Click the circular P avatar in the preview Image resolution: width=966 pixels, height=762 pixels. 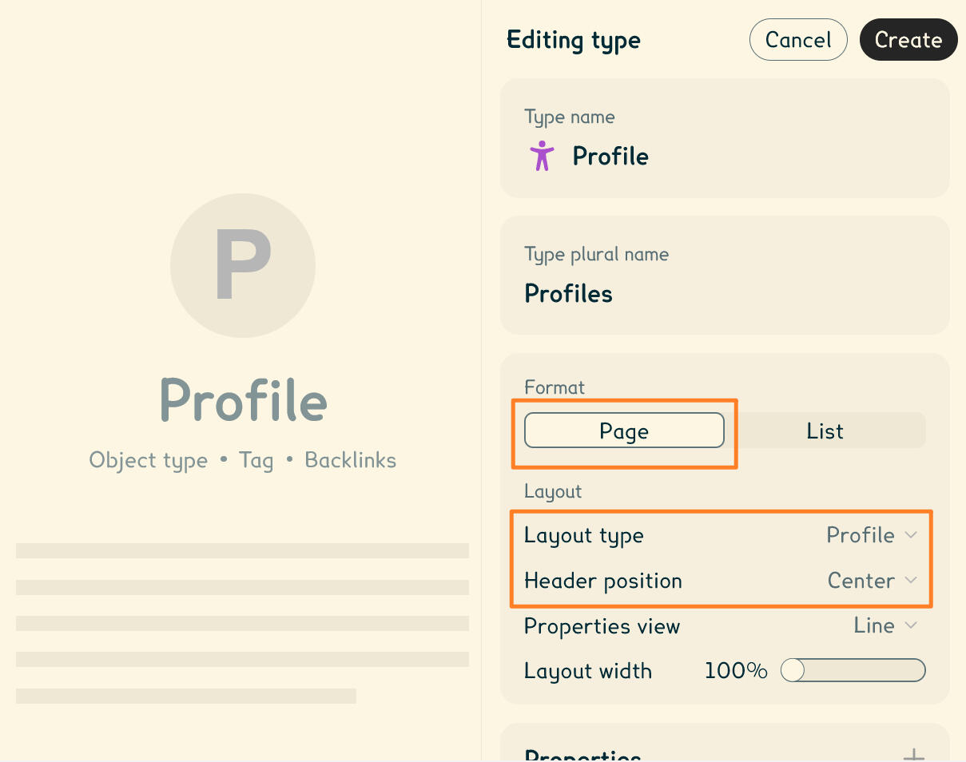click(242, 265)
